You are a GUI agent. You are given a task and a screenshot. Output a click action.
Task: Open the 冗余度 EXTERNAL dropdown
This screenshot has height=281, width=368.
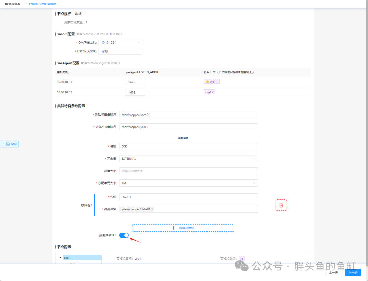coord(188,159)
